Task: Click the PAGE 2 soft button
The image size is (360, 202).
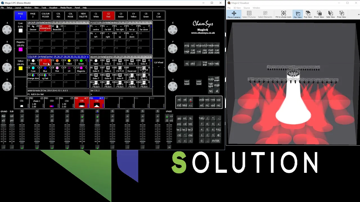Action: click(33, 15)
